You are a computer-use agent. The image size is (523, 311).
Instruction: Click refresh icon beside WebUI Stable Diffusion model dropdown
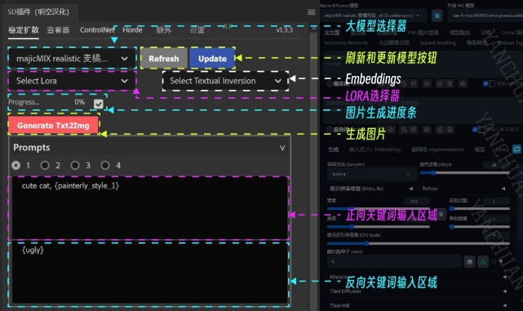click(437, 16)
